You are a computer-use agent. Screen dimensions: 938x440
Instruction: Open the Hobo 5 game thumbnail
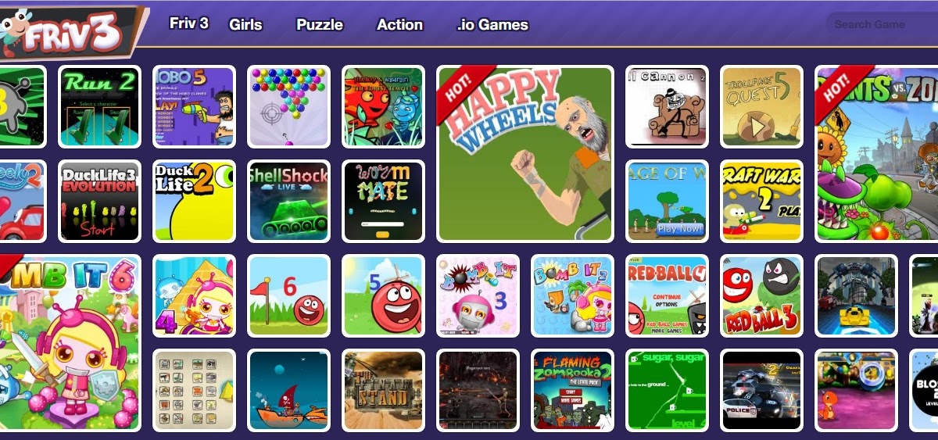195,106
